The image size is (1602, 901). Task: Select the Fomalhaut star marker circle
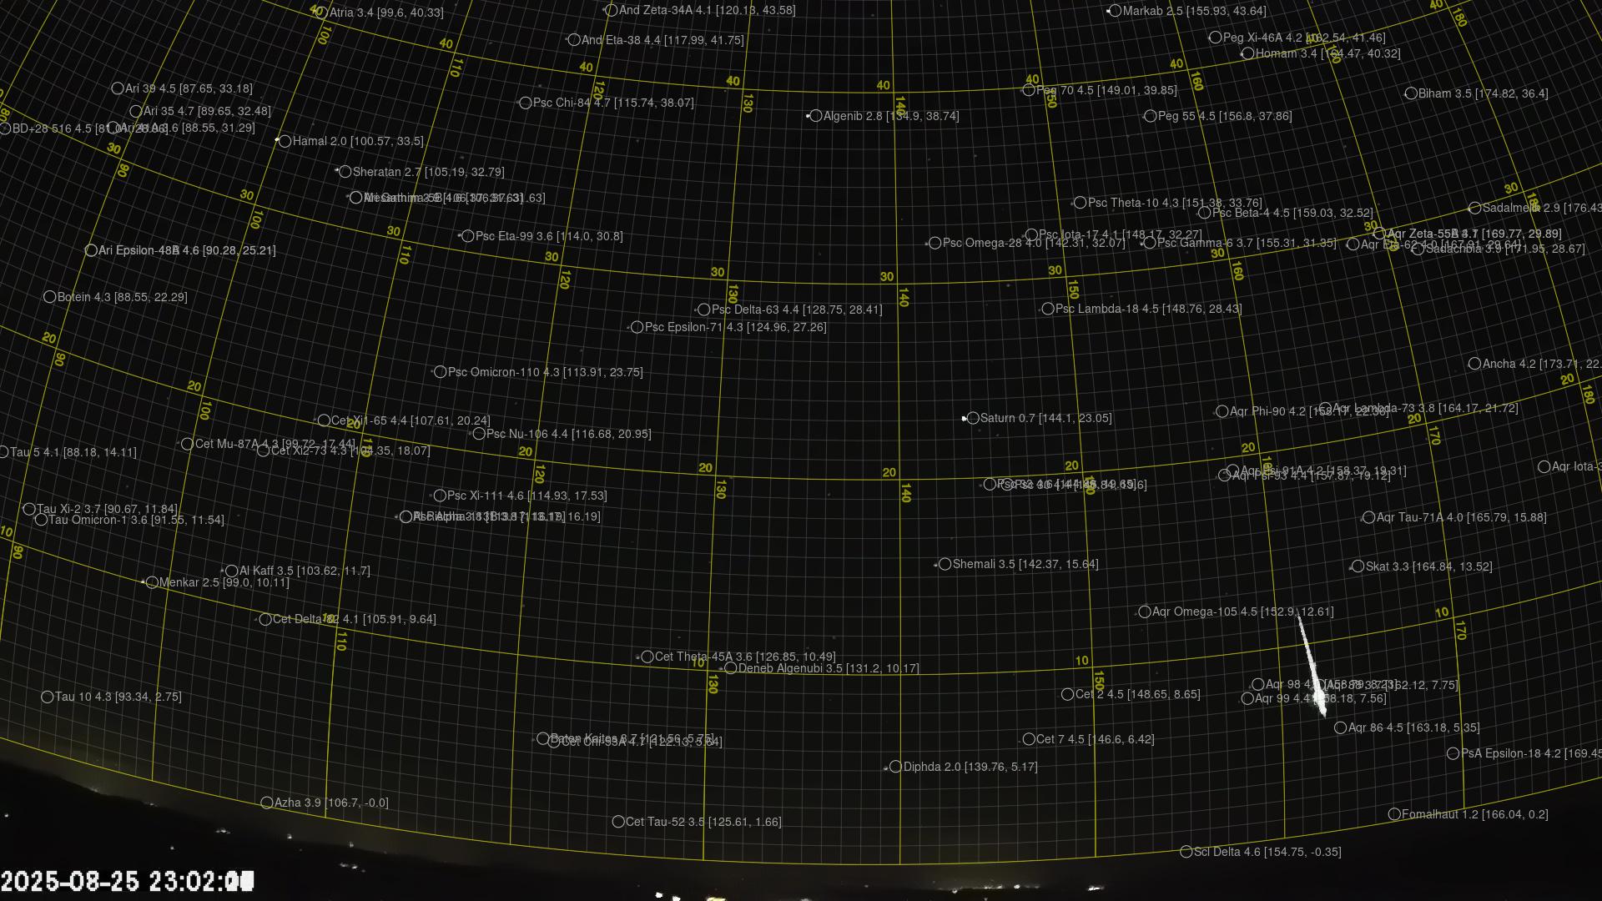[x=1394, y=814]
